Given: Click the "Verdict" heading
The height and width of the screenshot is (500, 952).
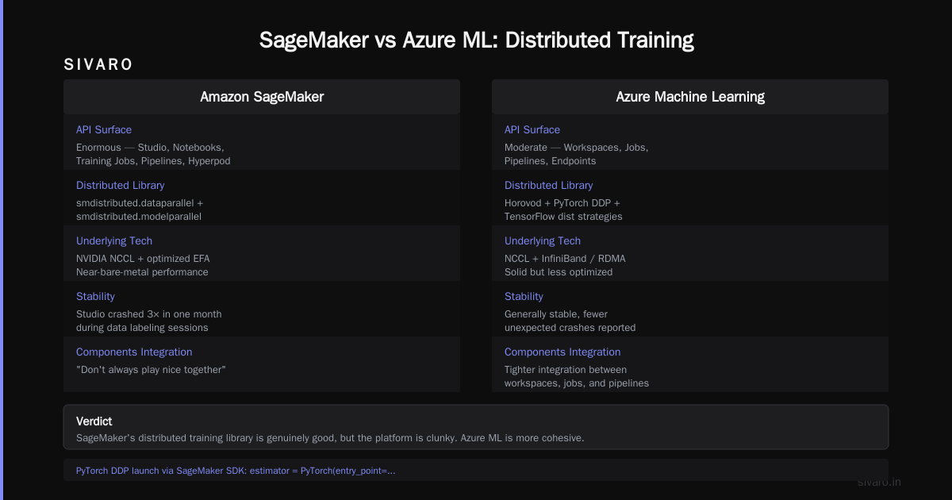Looking at the screenshot, I should click(94, 421).
